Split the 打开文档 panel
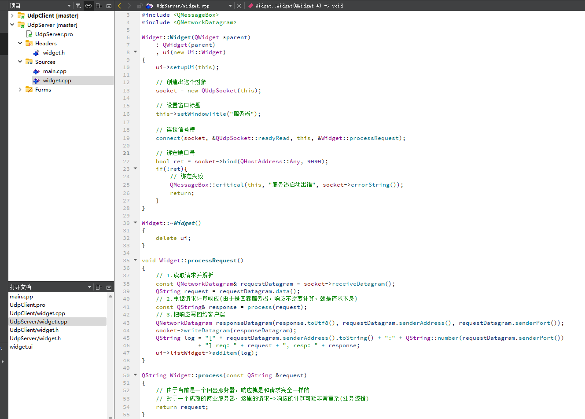 tap(99, 287)
